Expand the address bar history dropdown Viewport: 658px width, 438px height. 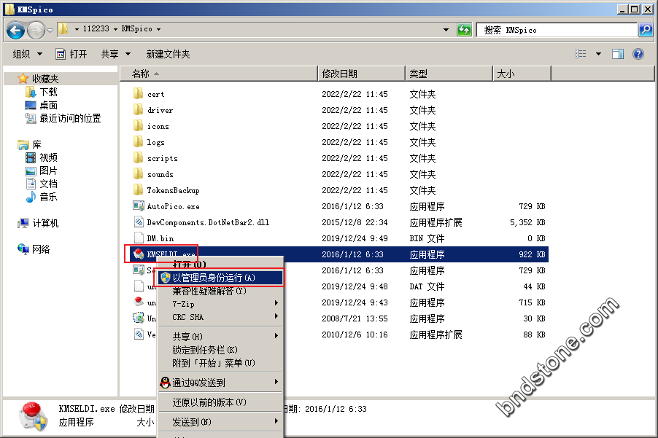[446, 30]
